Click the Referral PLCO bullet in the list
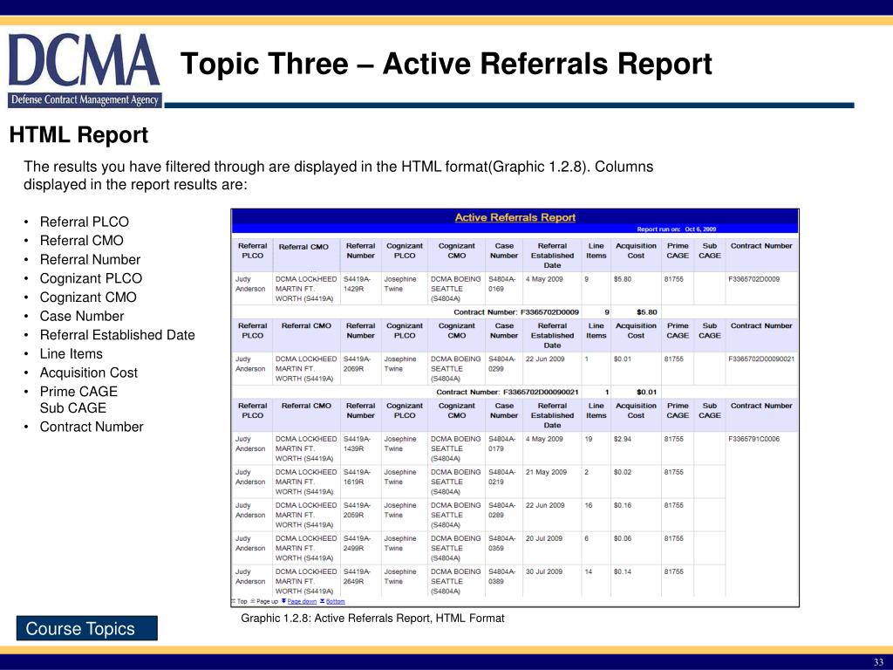The height and width of the screenshot is (670, 893). point(85,222)
